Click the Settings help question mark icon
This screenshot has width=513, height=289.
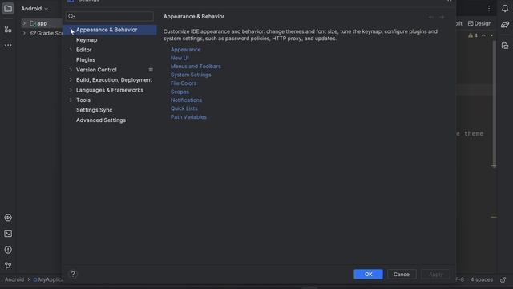[73, 274]
